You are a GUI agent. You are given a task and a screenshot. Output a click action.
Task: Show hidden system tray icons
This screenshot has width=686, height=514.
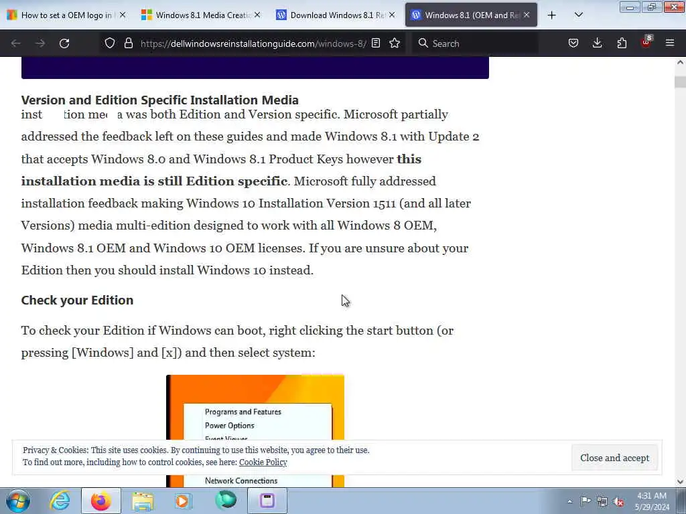pyautogui.click(x=569, y=501)
